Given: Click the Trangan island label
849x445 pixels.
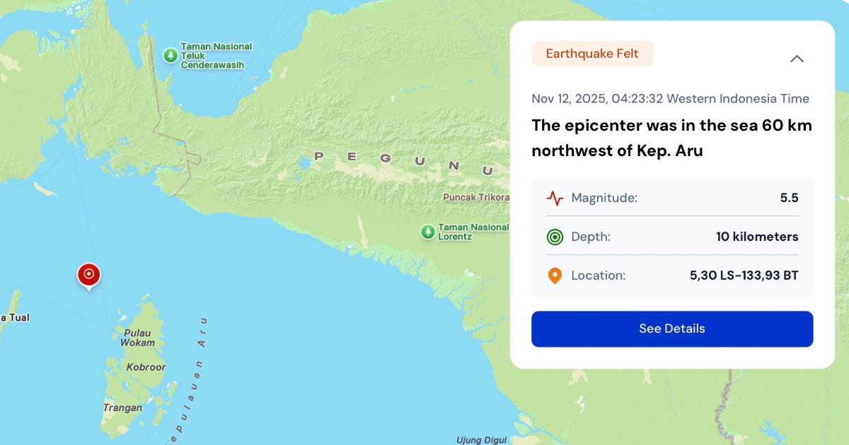Looking at the screenshot, I should click(x=122, y=408).
